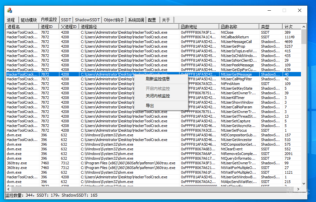Open the 驱动模块 tab

pyautogui.click(x=29, y=20)
